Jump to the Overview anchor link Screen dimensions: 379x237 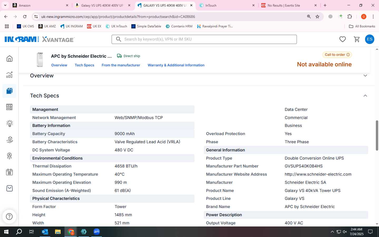[59, 65]
